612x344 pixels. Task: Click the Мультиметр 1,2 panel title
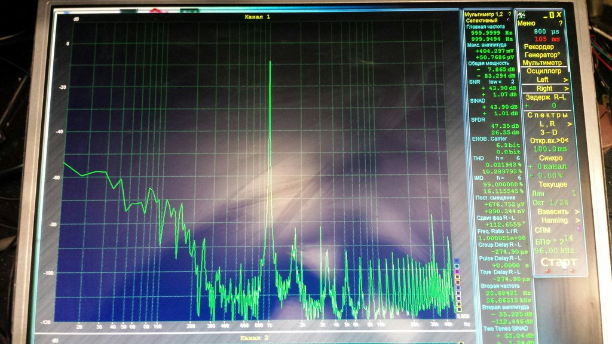pos(484,14)
